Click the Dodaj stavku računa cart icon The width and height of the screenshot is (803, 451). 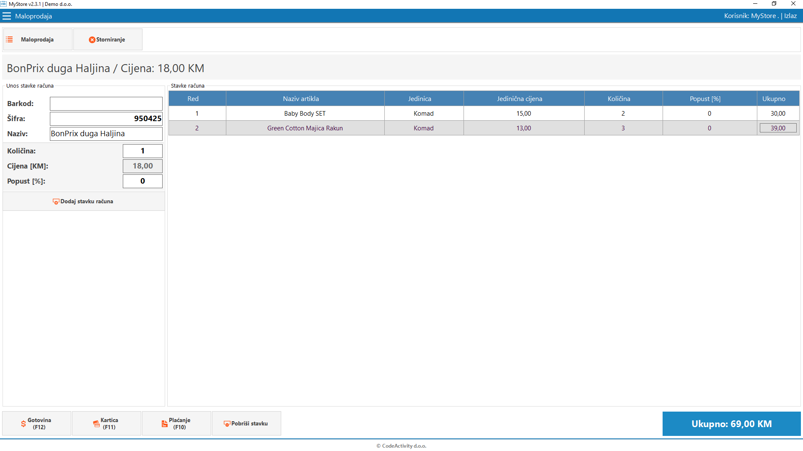56,202
